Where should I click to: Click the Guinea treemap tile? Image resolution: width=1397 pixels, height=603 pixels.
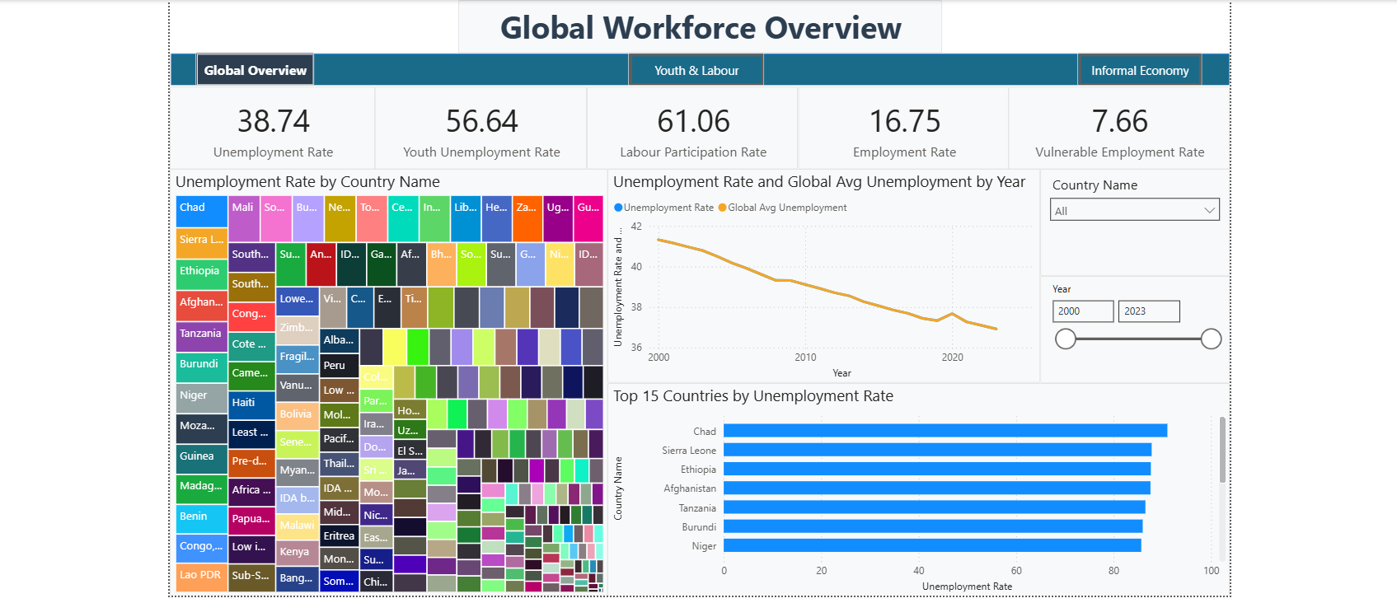(202, 460)
